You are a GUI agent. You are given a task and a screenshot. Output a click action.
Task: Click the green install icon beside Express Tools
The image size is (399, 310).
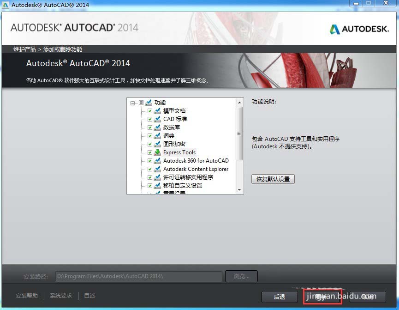pos(157,152)
